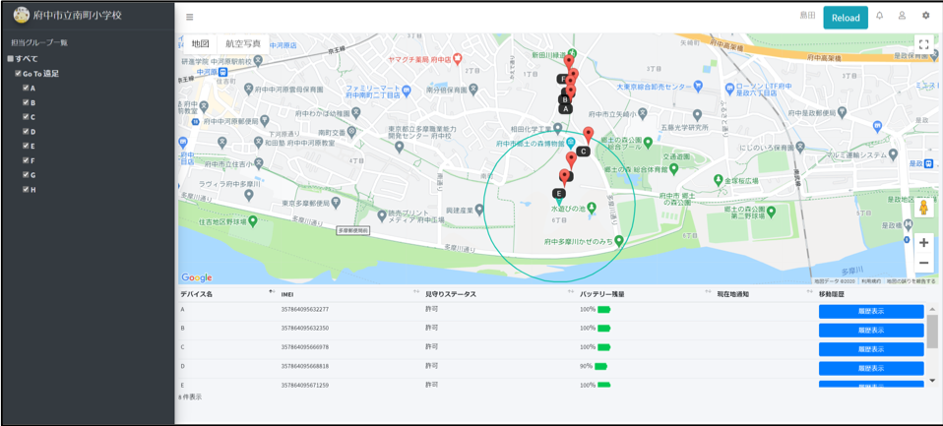The width and height of the screenshot is (943, 426).
Task: Open the 利用規約 link on the map
Action: (x=871, y=280)
